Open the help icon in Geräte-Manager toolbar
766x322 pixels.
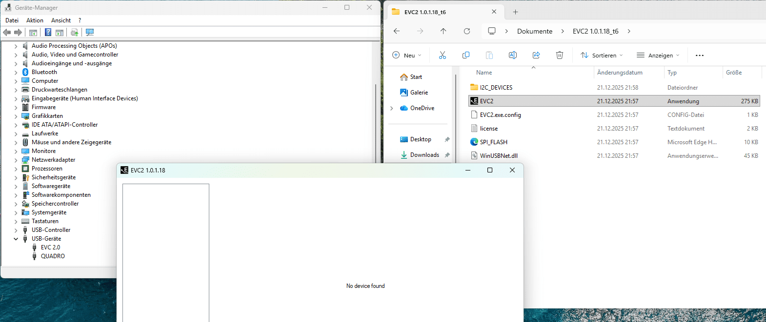[48, 32]
